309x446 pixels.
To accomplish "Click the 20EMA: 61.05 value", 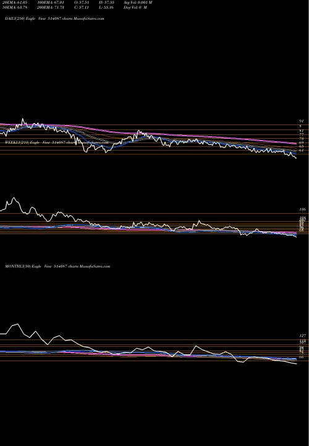I will 14,2.
